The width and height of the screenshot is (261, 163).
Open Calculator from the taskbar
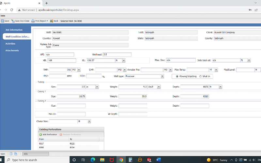130,160
